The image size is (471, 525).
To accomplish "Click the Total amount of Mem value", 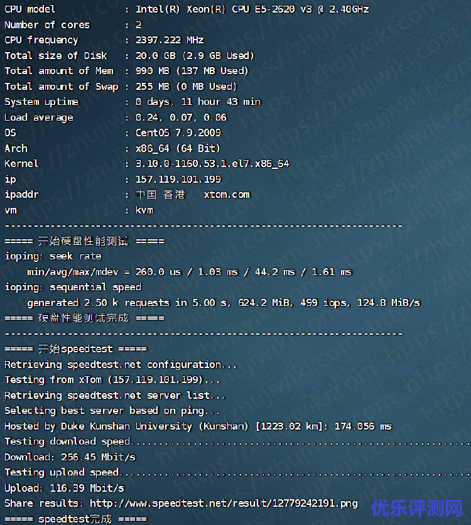I will click(x=192, y=71).
